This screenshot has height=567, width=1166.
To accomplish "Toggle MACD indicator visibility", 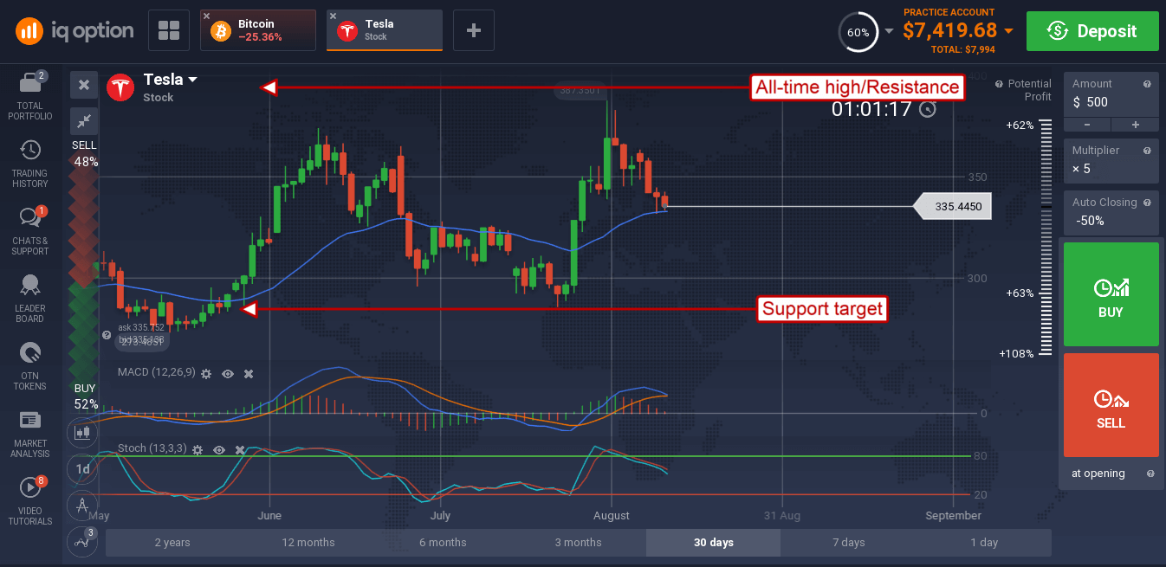I will click(228, 374).
